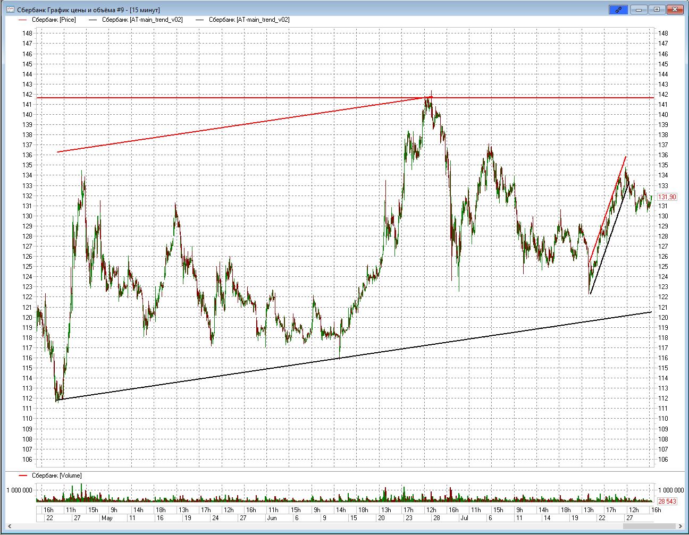Click the Jul label on the date axis

tap(464, 518)
